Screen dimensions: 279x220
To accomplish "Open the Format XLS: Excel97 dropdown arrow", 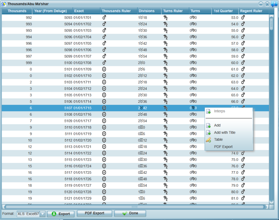I will [42, 214].
